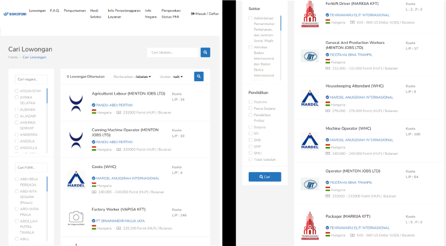
Task: Go to Hasil Seleksi menu
Action: click(95, 13)
